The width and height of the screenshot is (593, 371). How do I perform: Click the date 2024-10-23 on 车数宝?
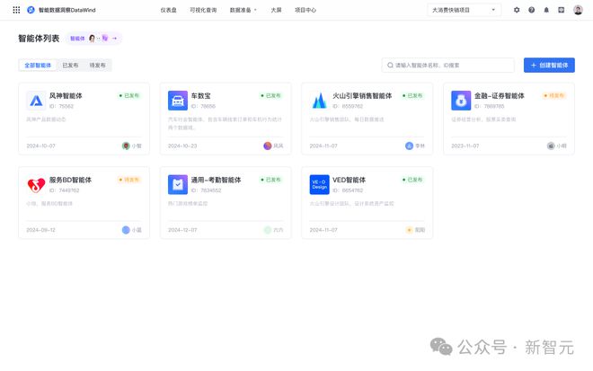(182, 146)
